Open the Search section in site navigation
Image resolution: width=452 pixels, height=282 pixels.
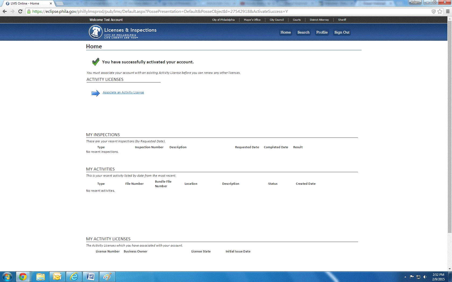pyautogui.click(x=303, y=32)
